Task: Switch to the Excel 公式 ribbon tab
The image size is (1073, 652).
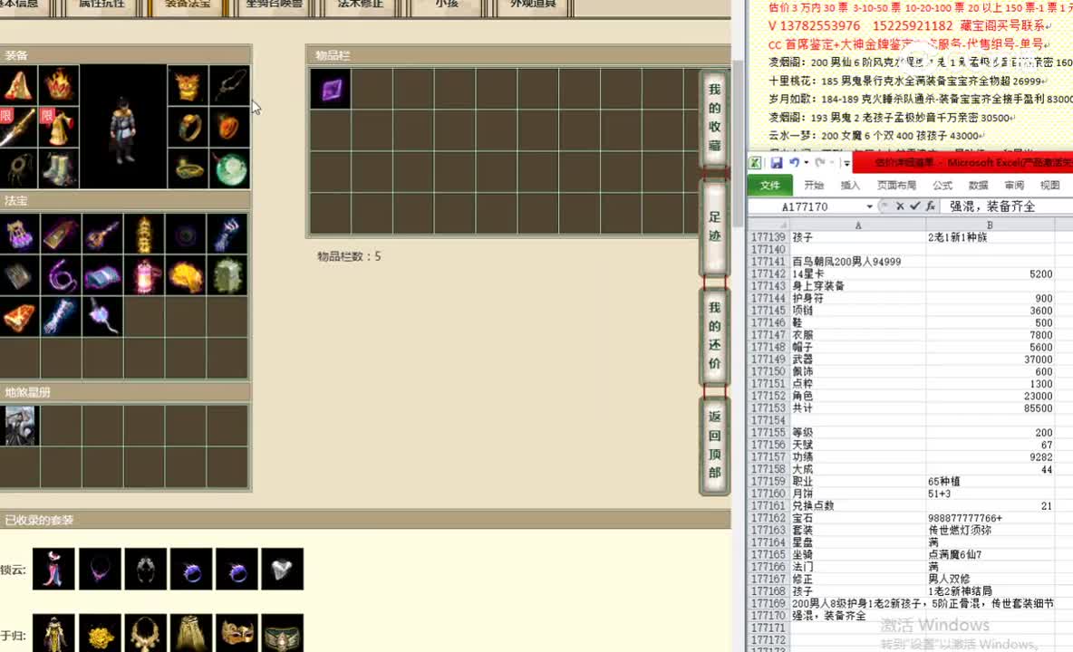Action: 942,186
